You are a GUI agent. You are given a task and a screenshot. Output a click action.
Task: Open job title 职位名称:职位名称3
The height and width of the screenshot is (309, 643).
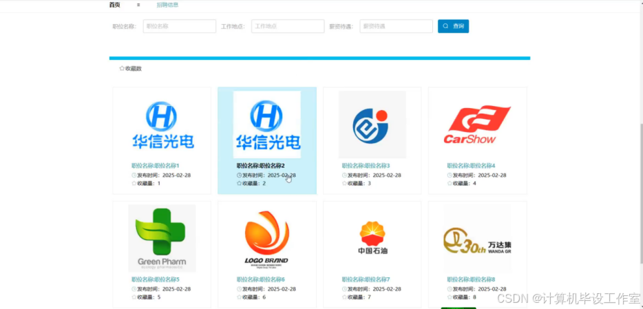366,166
